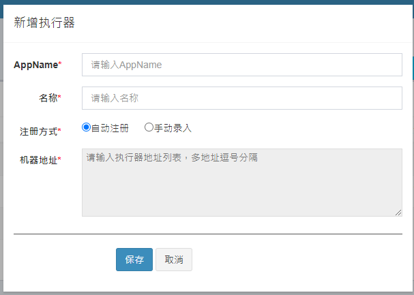Select the 自动注册 radio button
Image resolution: width=414 pixels, height=295 pixels.
pos(86,127)
